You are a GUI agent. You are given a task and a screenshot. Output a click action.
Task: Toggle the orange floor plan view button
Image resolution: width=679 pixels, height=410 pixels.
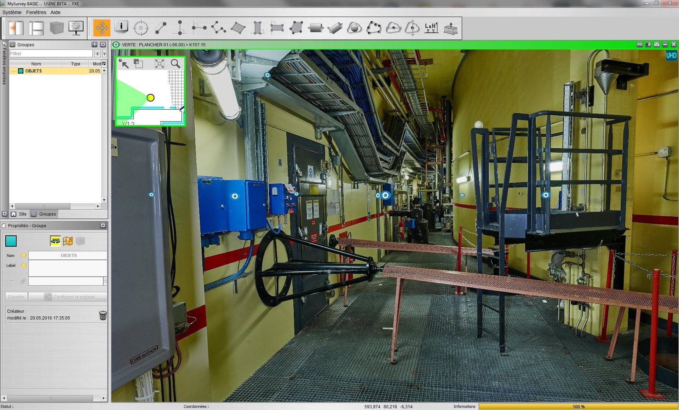point(68,241)
